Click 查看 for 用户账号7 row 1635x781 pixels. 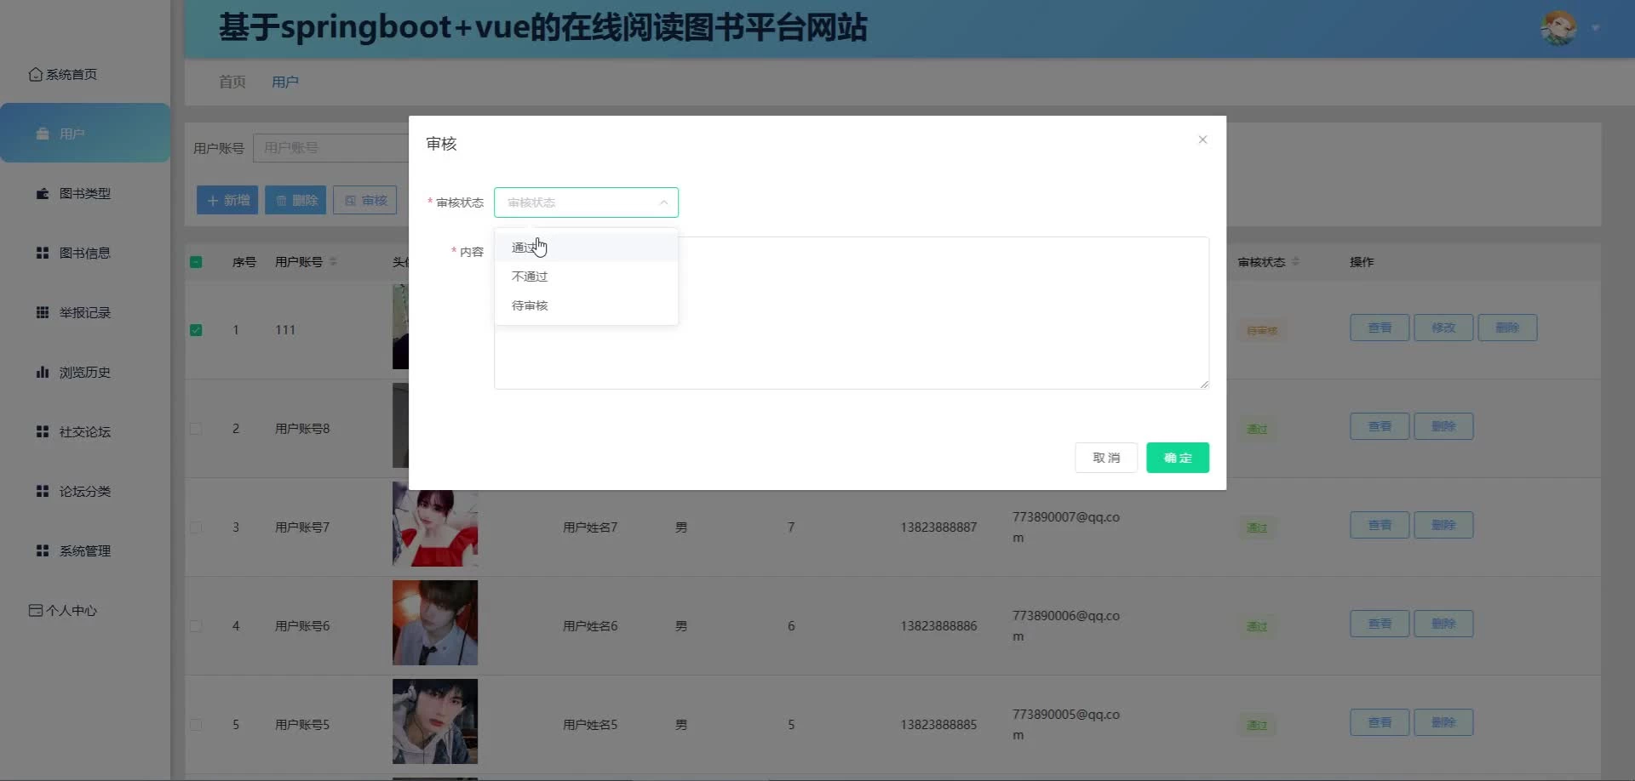tap(1380, 525)
